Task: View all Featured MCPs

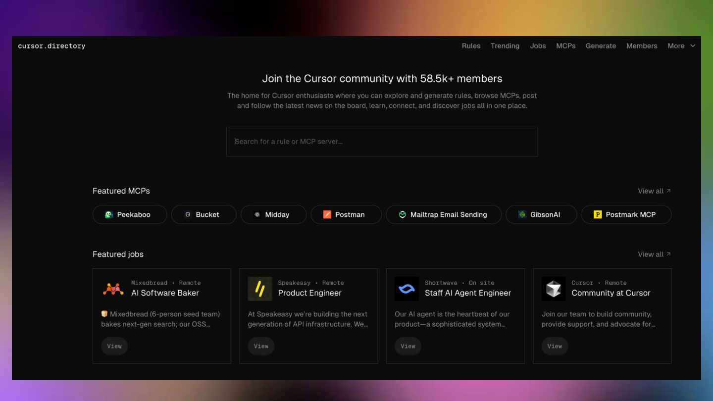Action: [654, 191]
